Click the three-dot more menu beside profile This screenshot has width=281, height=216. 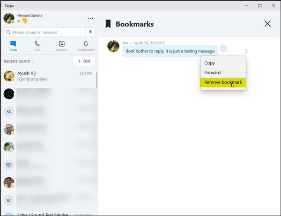(x=90, y=18)
